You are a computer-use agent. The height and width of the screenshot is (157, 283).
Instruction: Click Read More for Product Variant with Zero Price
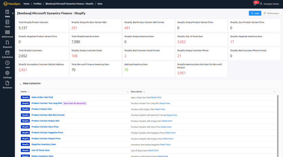(x=166, y=127)
